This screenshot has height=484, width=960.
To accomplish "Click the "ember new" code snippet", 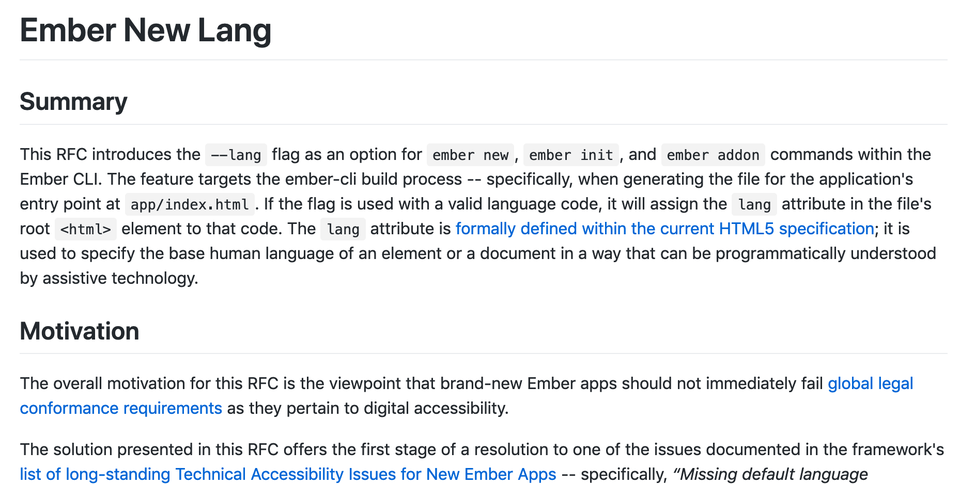I will 470,155.
